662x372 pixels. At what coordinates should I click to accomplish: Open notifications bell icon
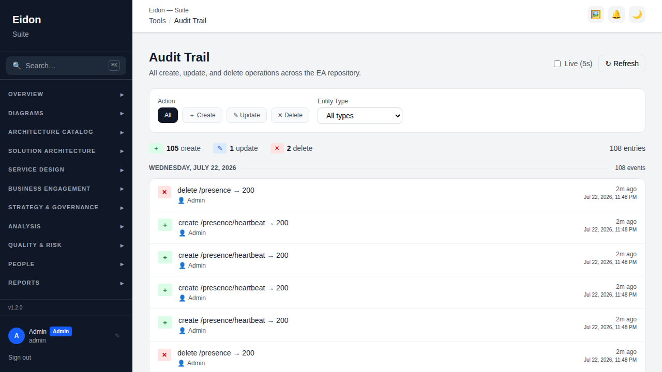(x=616, y=14)
